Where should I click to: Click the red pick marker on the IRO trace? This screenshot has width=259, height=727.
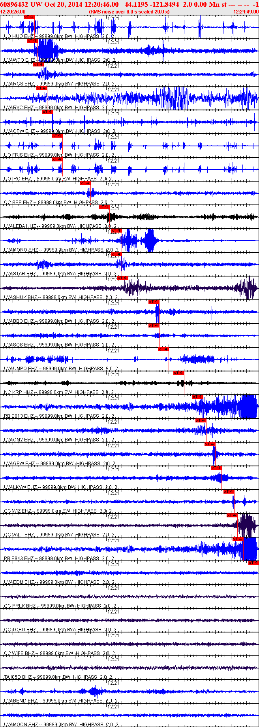pos(57,159)
